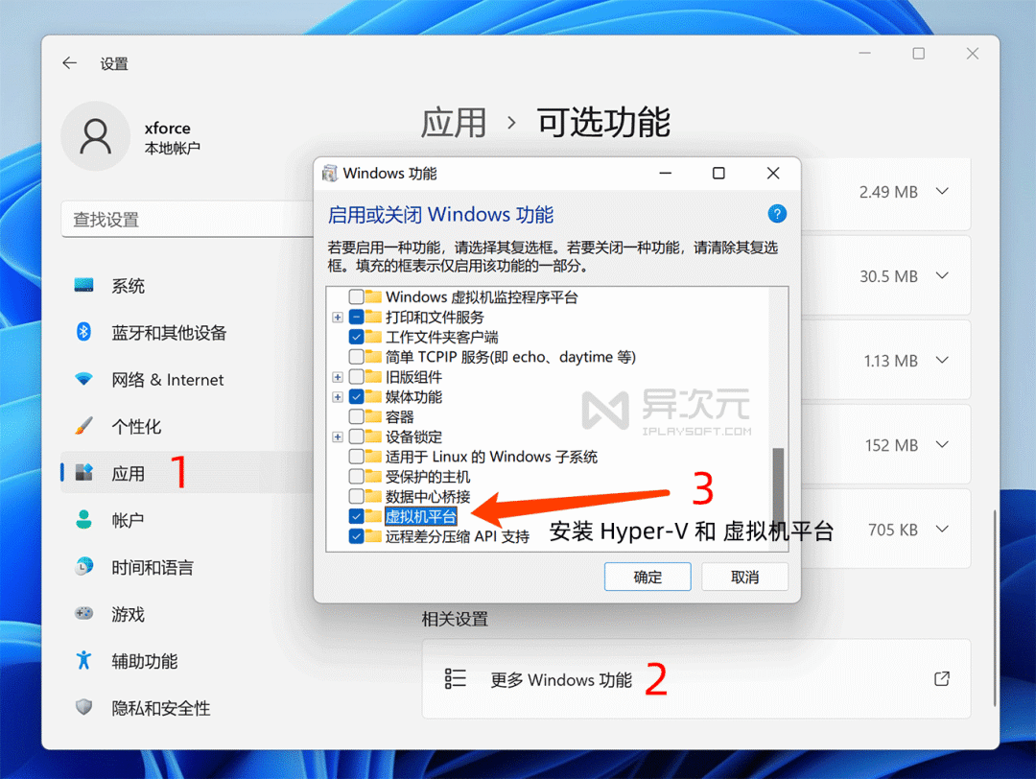Enable 旧版组件 checkbox

(x=356, y=377)
